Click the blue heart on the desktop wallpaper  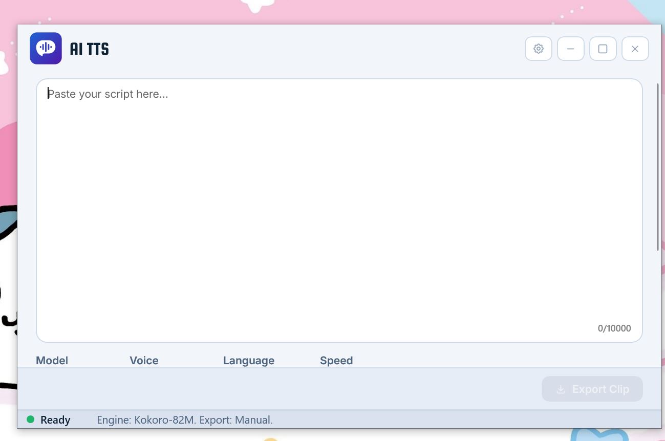coord(599,434)
